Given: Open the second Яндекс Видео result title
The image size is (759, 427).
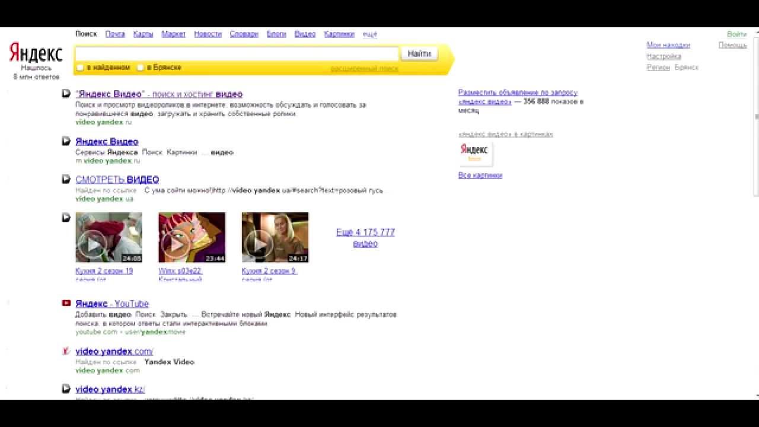Looking at the screenshot, I should point(107,141).
